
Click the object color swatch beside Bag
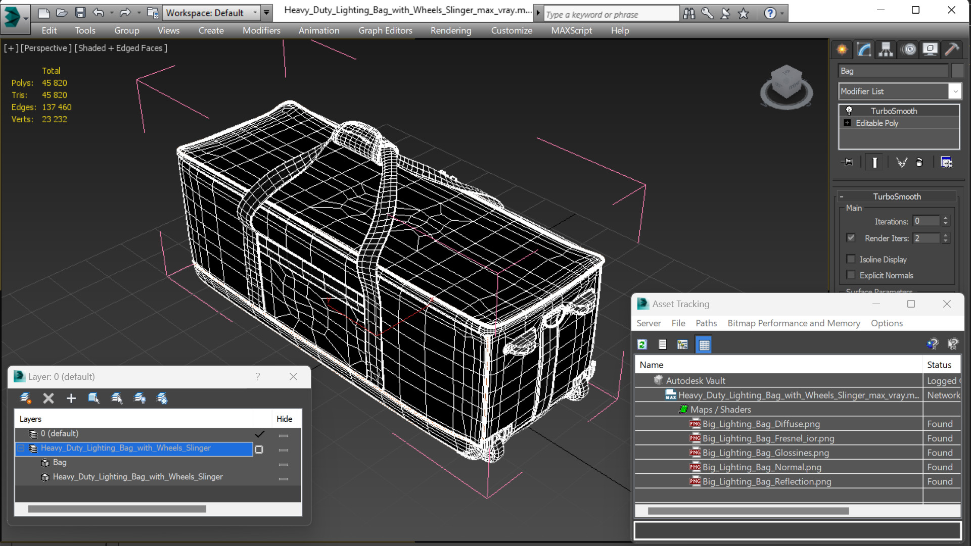point(957,71)
